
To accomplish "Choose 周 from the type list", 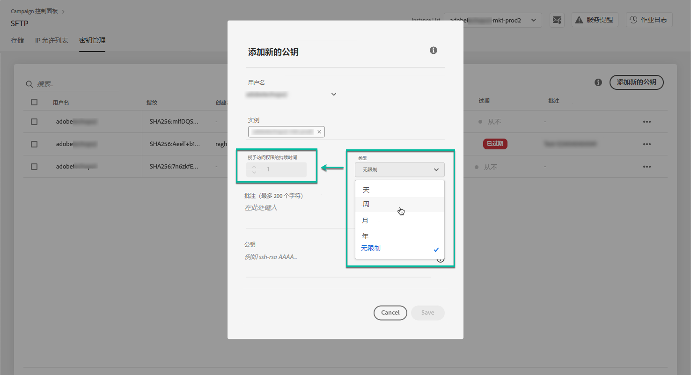I will [x=400, y=205].
